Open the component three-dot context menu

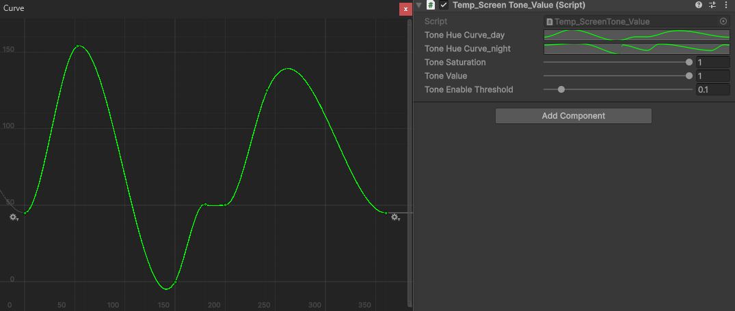(725, 5)
